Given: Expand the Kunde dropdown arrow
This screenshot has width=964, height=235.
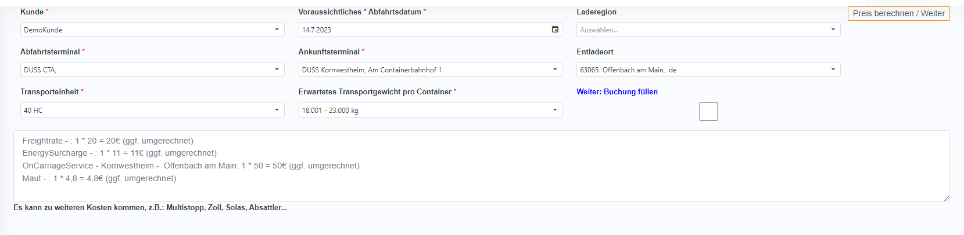Looking at the screenshot, I should [277, 30].
